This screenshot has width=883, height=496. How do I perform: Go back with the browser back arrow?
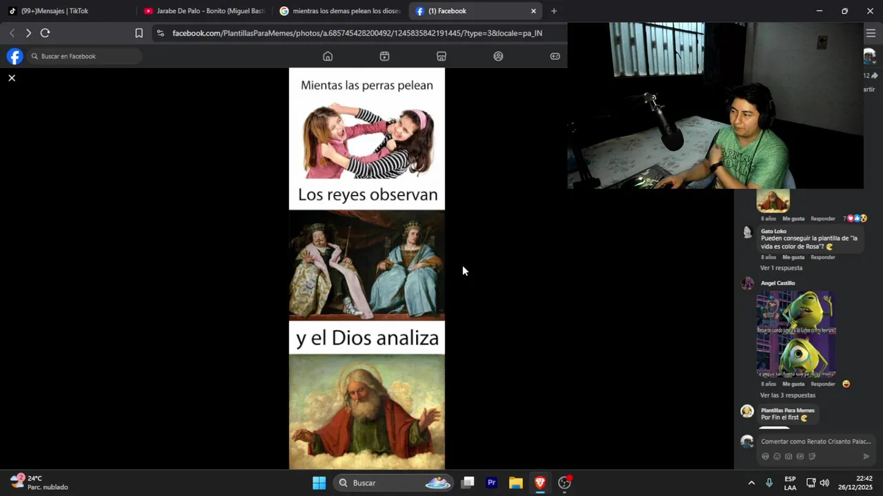pos(12,33)
